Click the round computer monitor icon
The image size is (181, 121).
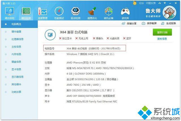pos(50,35)
